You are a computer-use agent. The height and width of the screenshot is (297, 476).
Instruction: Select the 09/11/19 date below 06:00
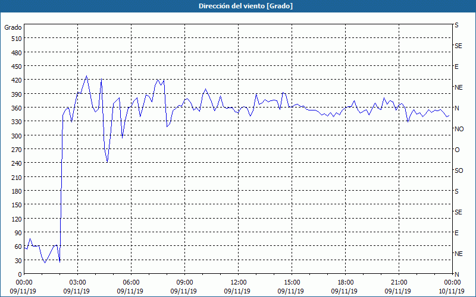click(130, 291)
